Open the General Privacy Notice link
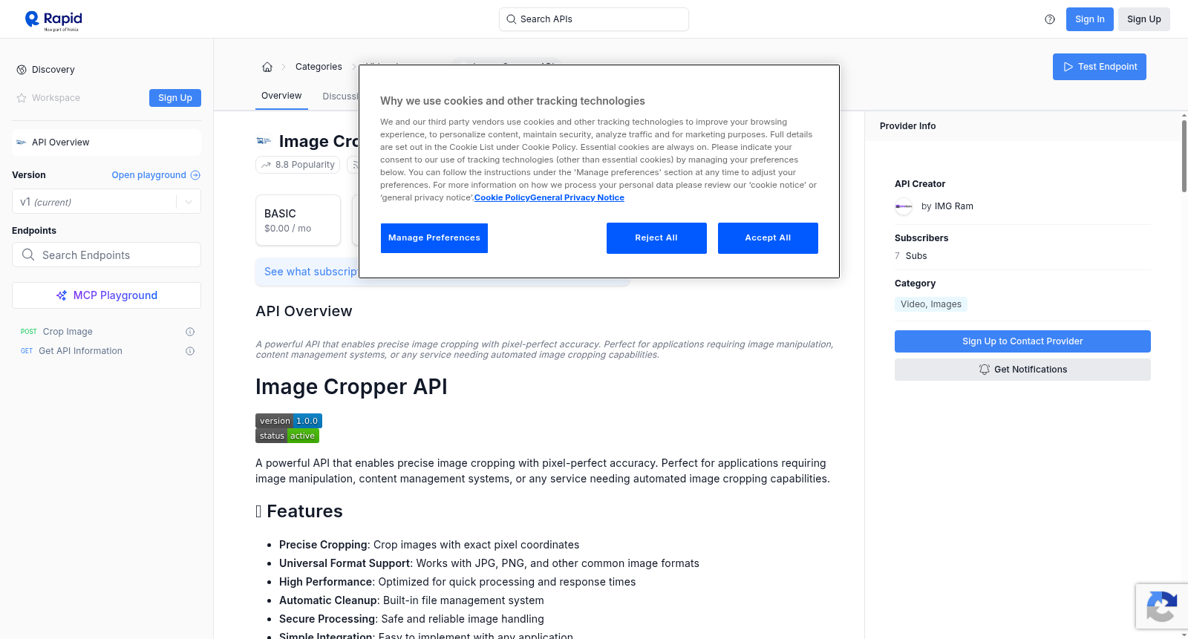Screen dimensions: 1188x639 pyautogui.click(x=577, y=197)
